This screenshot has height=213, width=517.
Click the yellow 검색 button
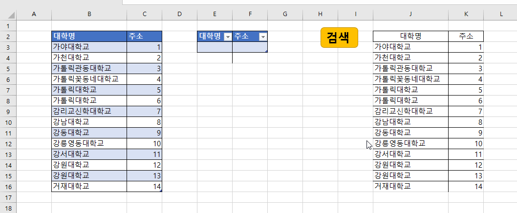coord(339,38)
